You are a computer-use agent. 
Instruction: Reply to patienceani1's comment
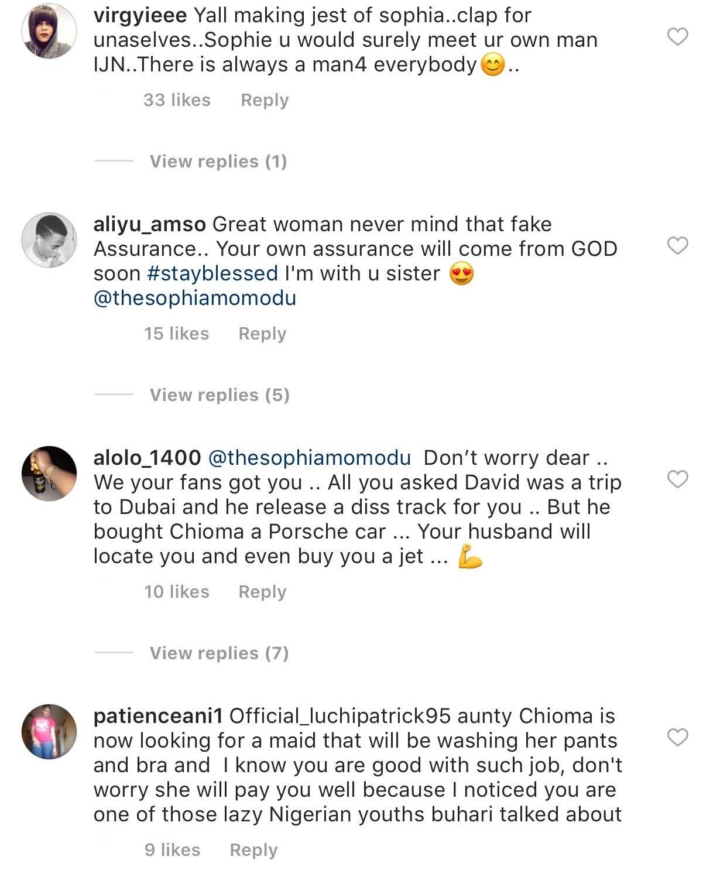[253, 850]
